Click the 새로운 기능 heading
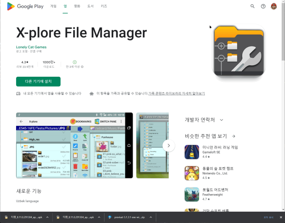Image resolution: width=285 pixels, height=223 pixels. pos(28,191)
